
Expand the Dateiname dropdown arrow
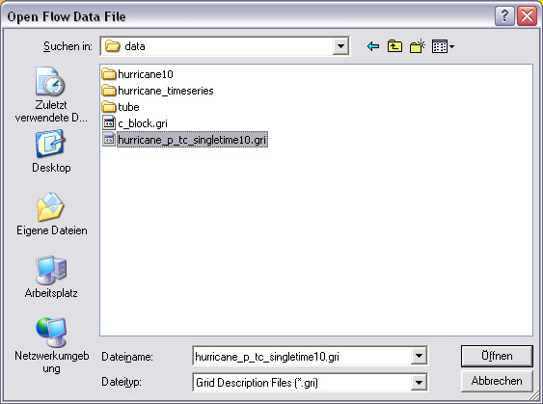click(419, 356)
